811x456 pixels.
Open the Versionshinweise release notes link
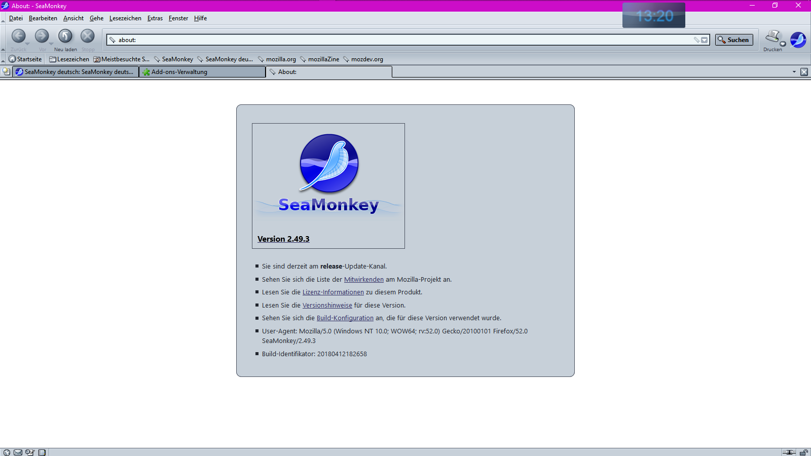click(327, 306)
